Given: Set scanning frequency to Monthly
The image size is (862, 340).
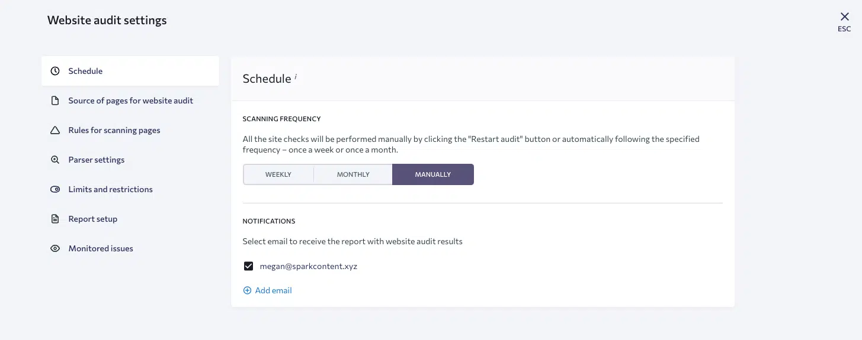Looking at the screenshot, I should 353,174.
